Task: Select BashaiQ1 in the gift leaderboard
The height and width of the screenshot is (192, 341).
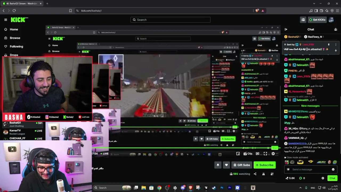Action: pos(293,37)
